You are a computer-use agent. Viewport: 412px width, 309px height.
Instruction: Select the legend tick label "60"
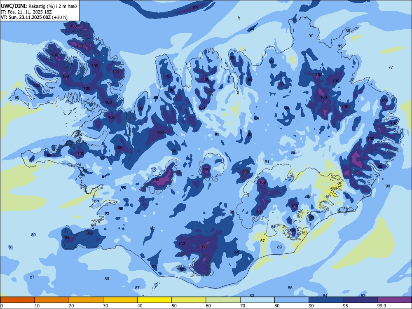pos(208,306)
